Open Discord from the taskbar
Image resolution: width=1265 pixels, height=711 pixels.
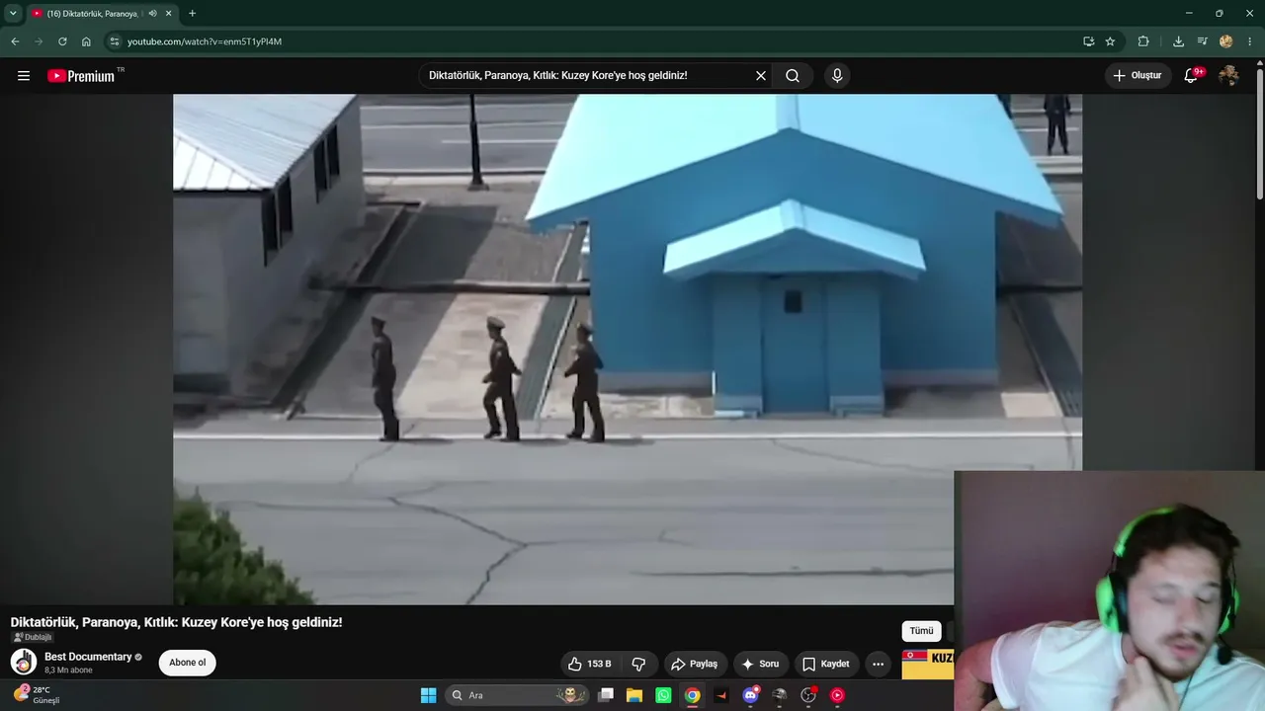click(750, 695)
